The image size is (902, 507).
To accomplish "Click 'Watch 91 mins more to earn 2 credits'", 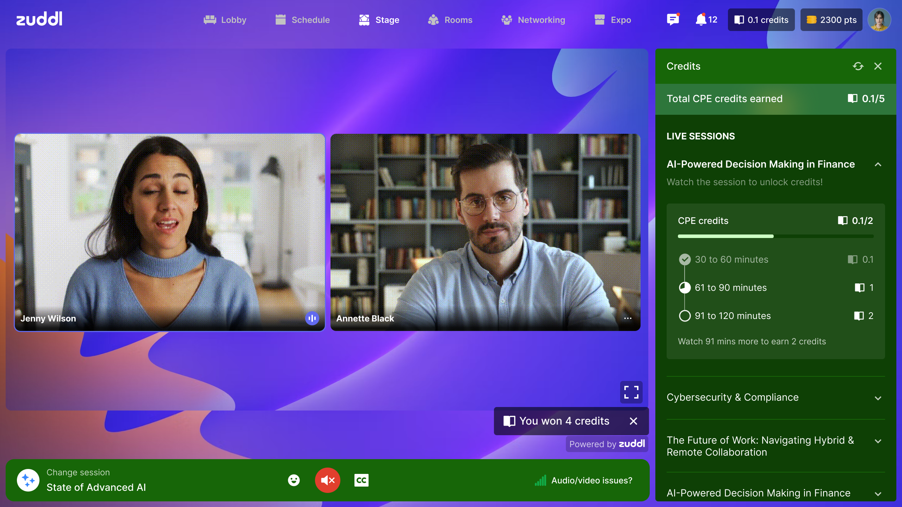I will point(752,342).
